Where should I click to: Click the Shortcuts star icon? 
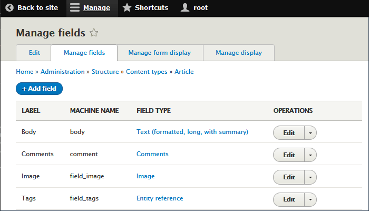(x=127, y=8)
